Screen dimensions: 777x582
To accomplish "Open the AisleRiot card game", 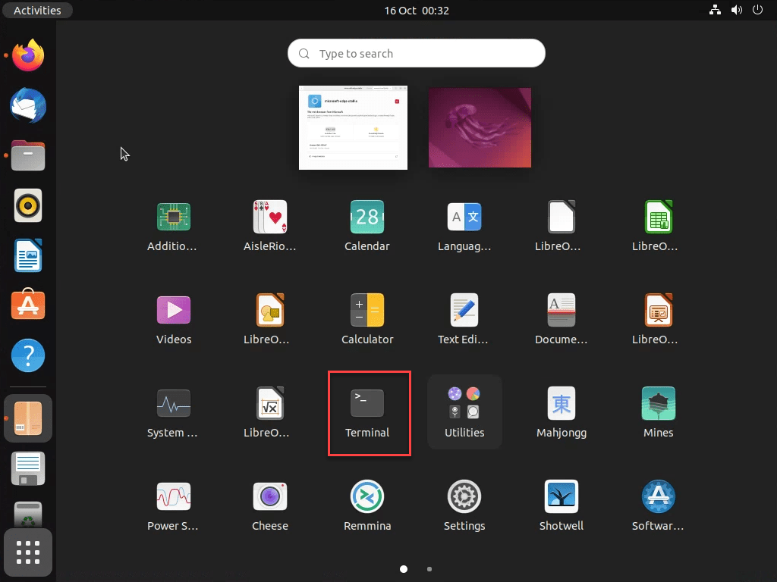I will pos(269,217).
